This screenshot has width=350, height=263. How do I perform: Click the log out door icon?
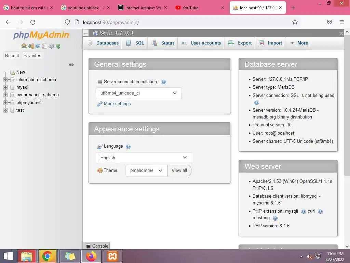tap(31, 46)
